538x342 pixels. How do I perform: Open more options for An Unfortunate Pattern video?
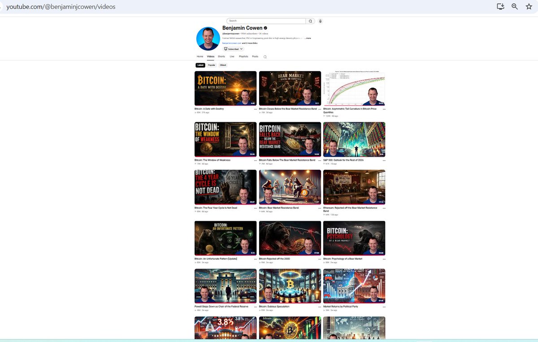point(256,259)
